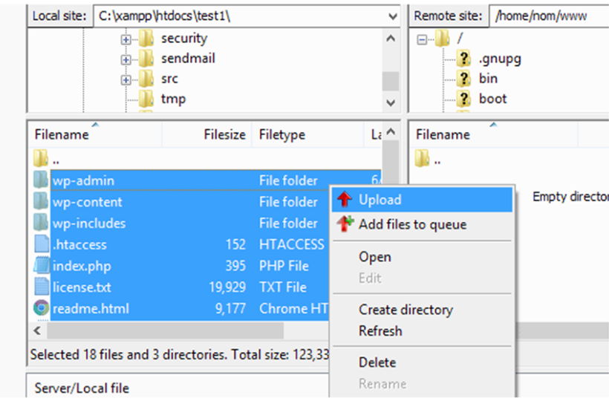
Task: Click the remote boot folder icon
Action: point(464,99)
